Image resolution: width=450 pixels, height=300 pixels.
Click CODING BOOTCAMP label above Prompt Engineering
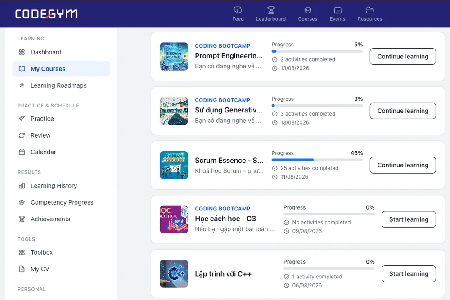pos(222,46)
